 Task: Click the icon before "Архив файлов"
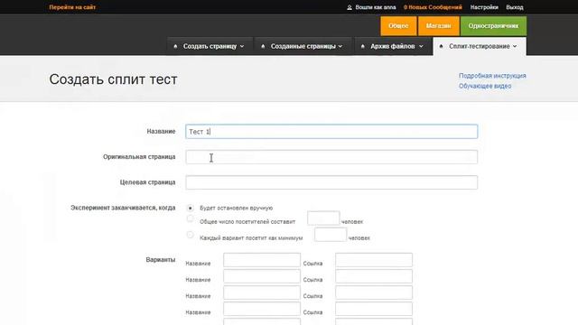click(x=363, y=46)
